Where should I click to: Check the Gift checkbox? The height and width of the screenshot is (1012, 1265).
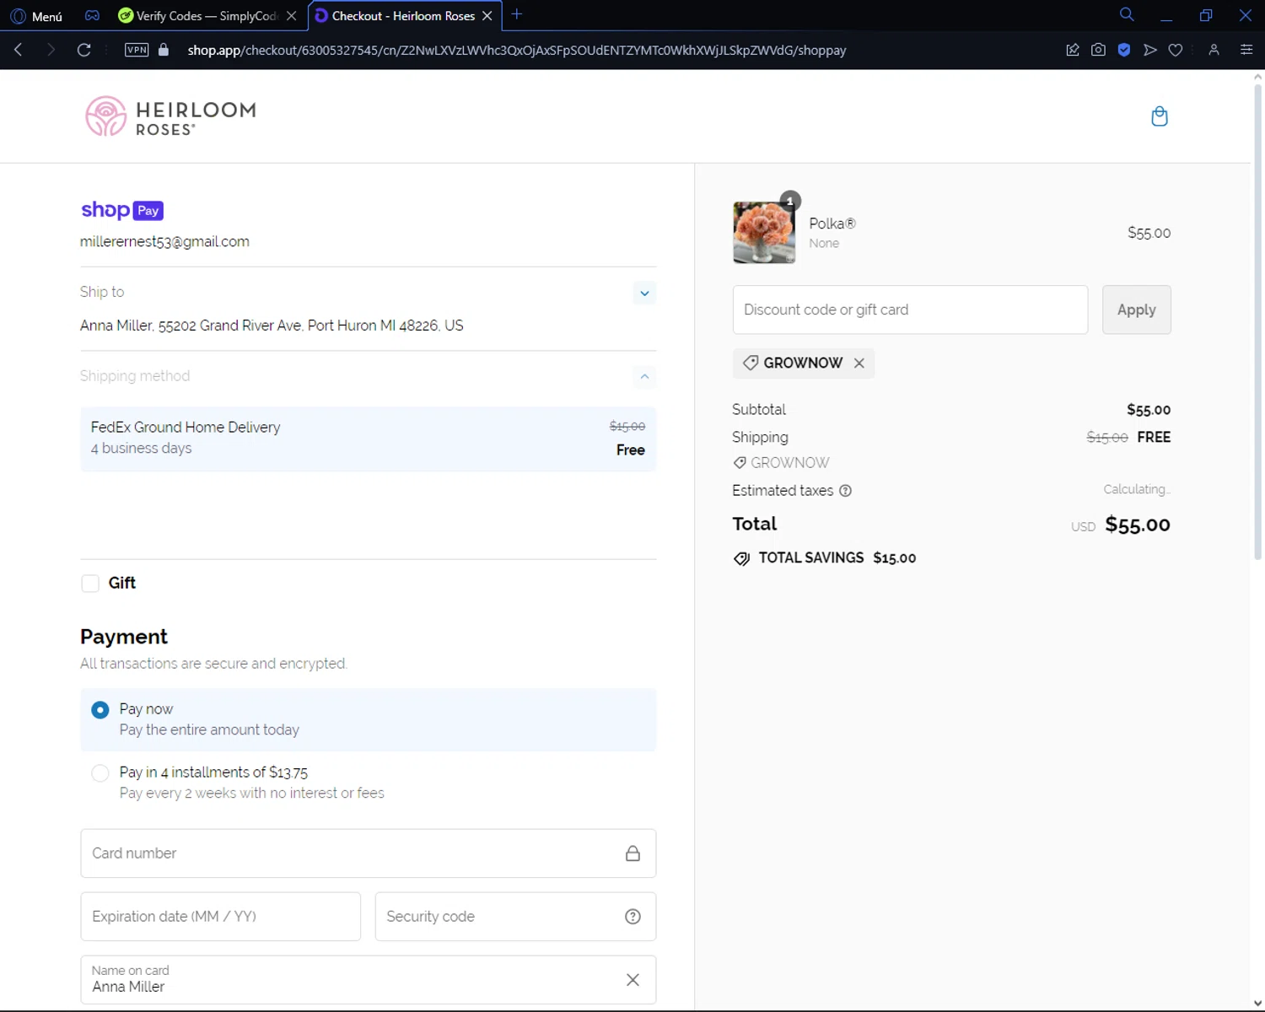tap(90, 583)
